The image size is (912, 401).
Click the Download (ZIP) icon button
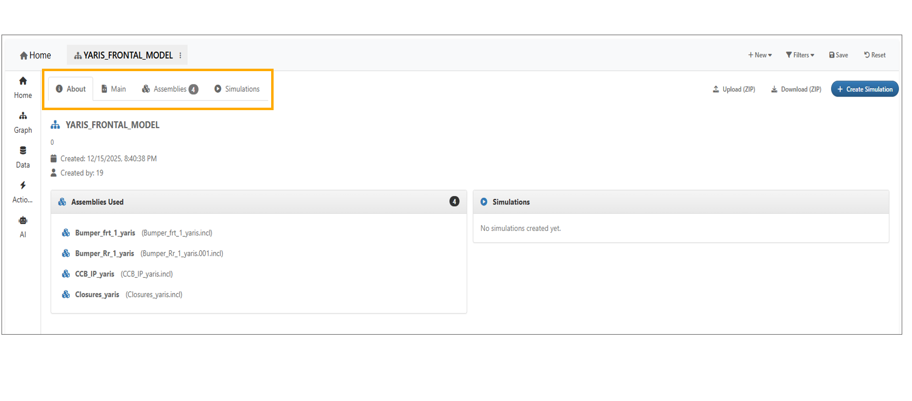796,89
